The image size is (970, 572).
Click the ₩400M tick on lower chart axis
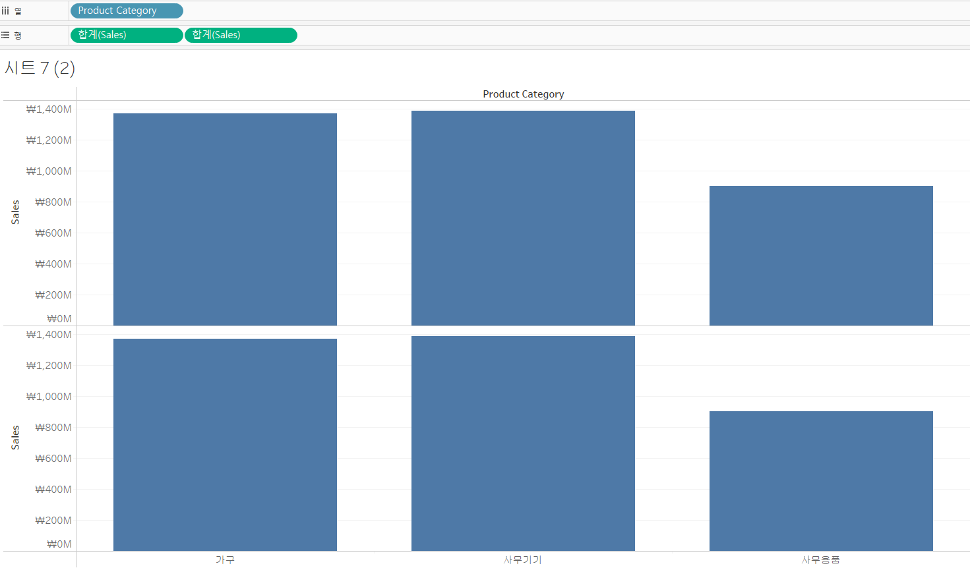click(53, 490)
